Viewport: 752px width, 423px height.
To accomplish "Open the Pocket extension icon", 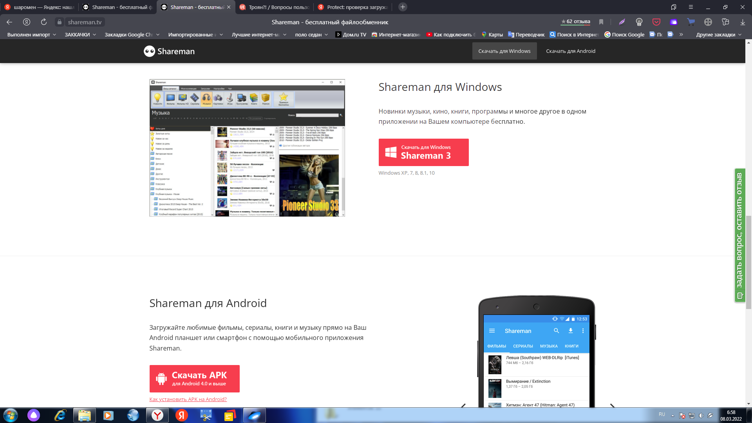I will click(656, 22).
